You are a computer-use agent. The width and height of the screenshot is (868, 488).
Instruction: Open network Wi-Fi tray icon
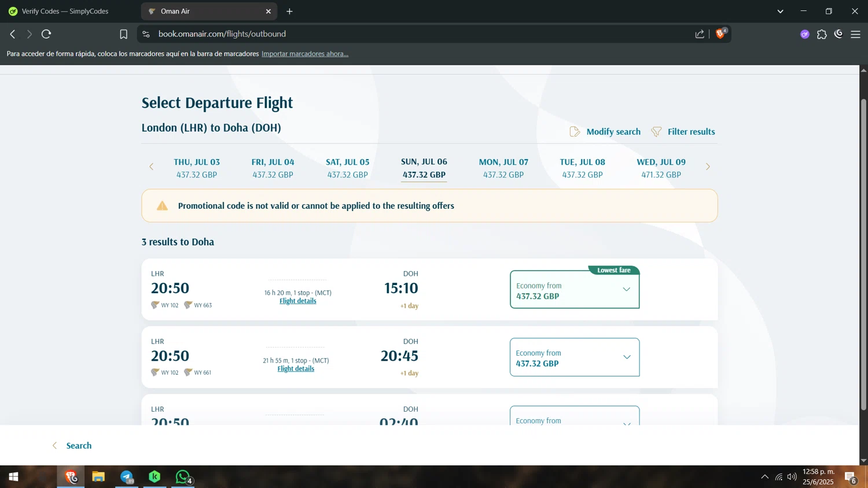(x=779, y=477)
